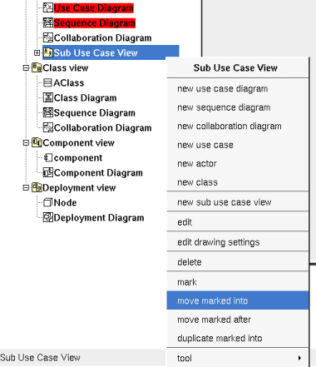Click the Class Diagram icon
Screen dimensions: 316x367
(x=48, y=97)
